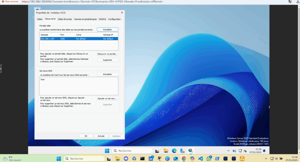Open WhatsApp from the host taskbar
300x162 pixels.
(209, 158)
